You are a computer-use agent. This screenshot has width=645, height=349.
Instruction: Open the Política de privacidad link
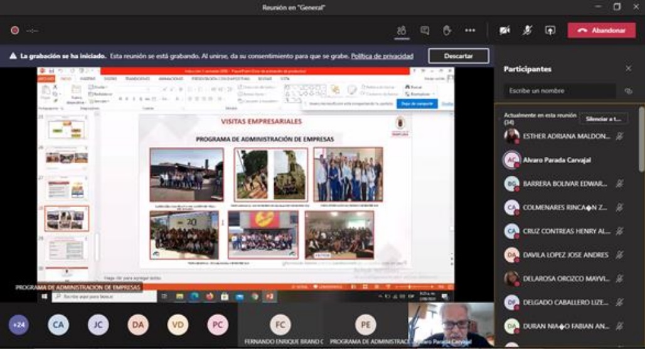[x=381, y=56]
